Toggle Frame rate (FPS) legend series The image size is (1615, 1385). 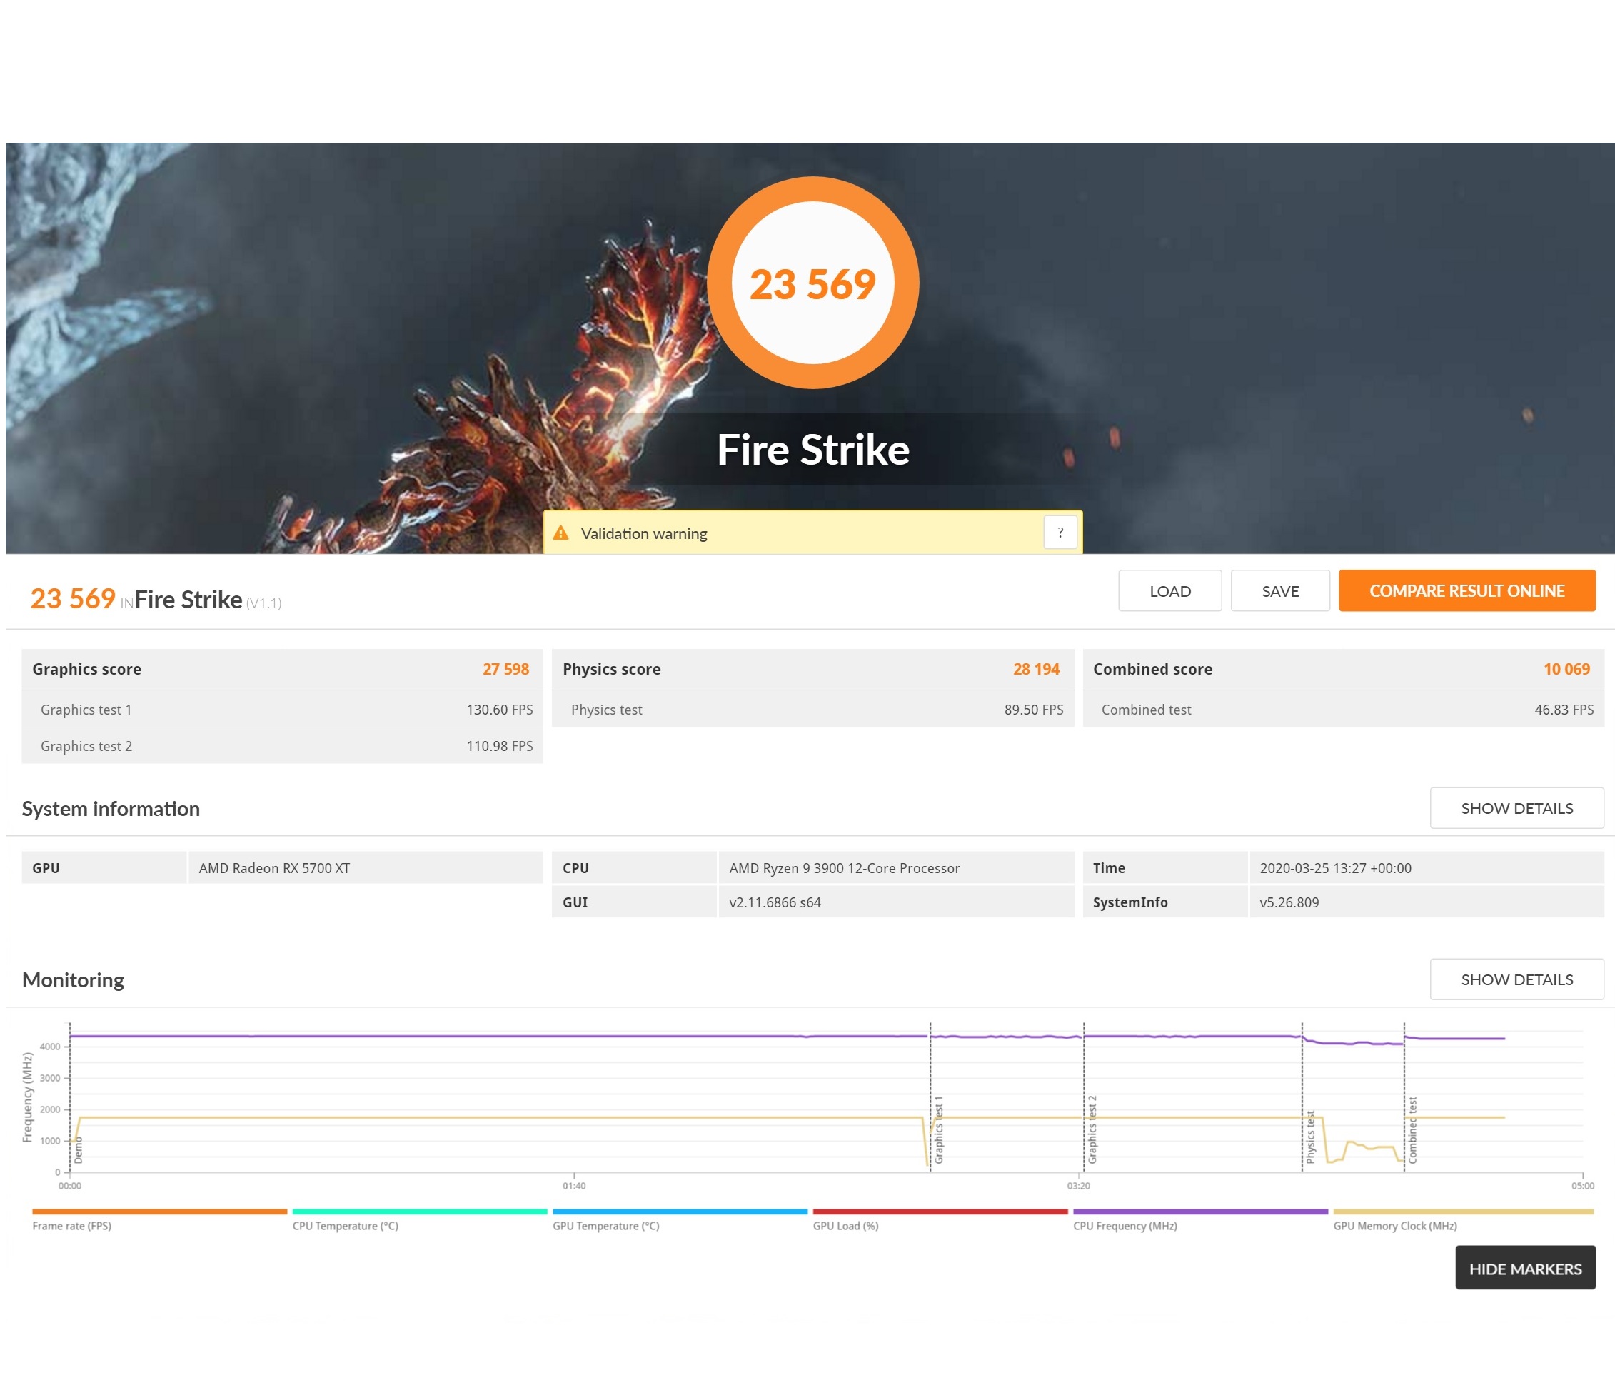tap(71, 1226)
